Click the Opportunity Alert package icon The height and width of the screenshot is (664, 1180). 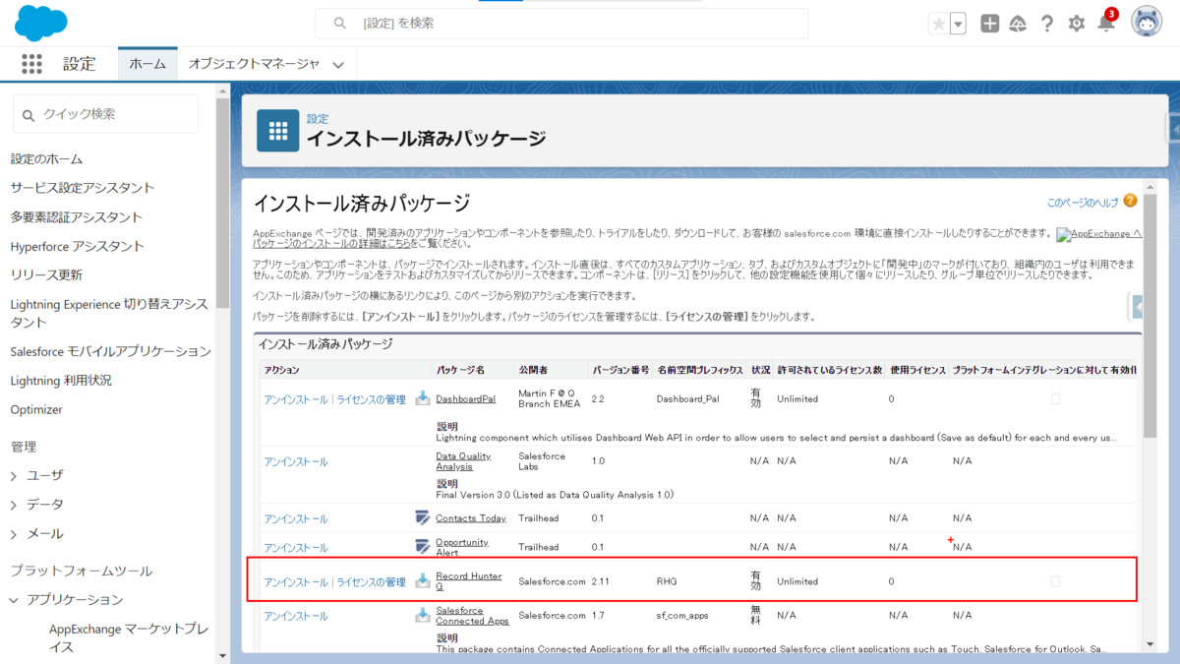coord(422,547)
